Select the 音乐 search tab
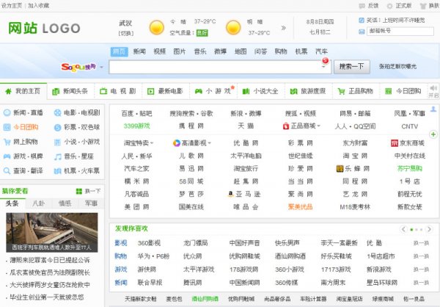Screen dimensions: 440x307 [x=200, y=51]
